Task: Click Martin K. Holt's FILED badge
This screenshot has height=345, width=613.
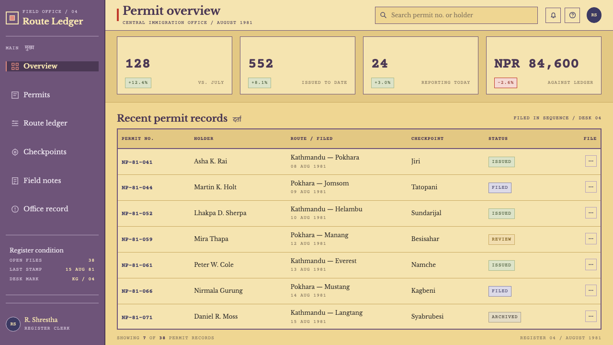Action: (x=500, y=187)
